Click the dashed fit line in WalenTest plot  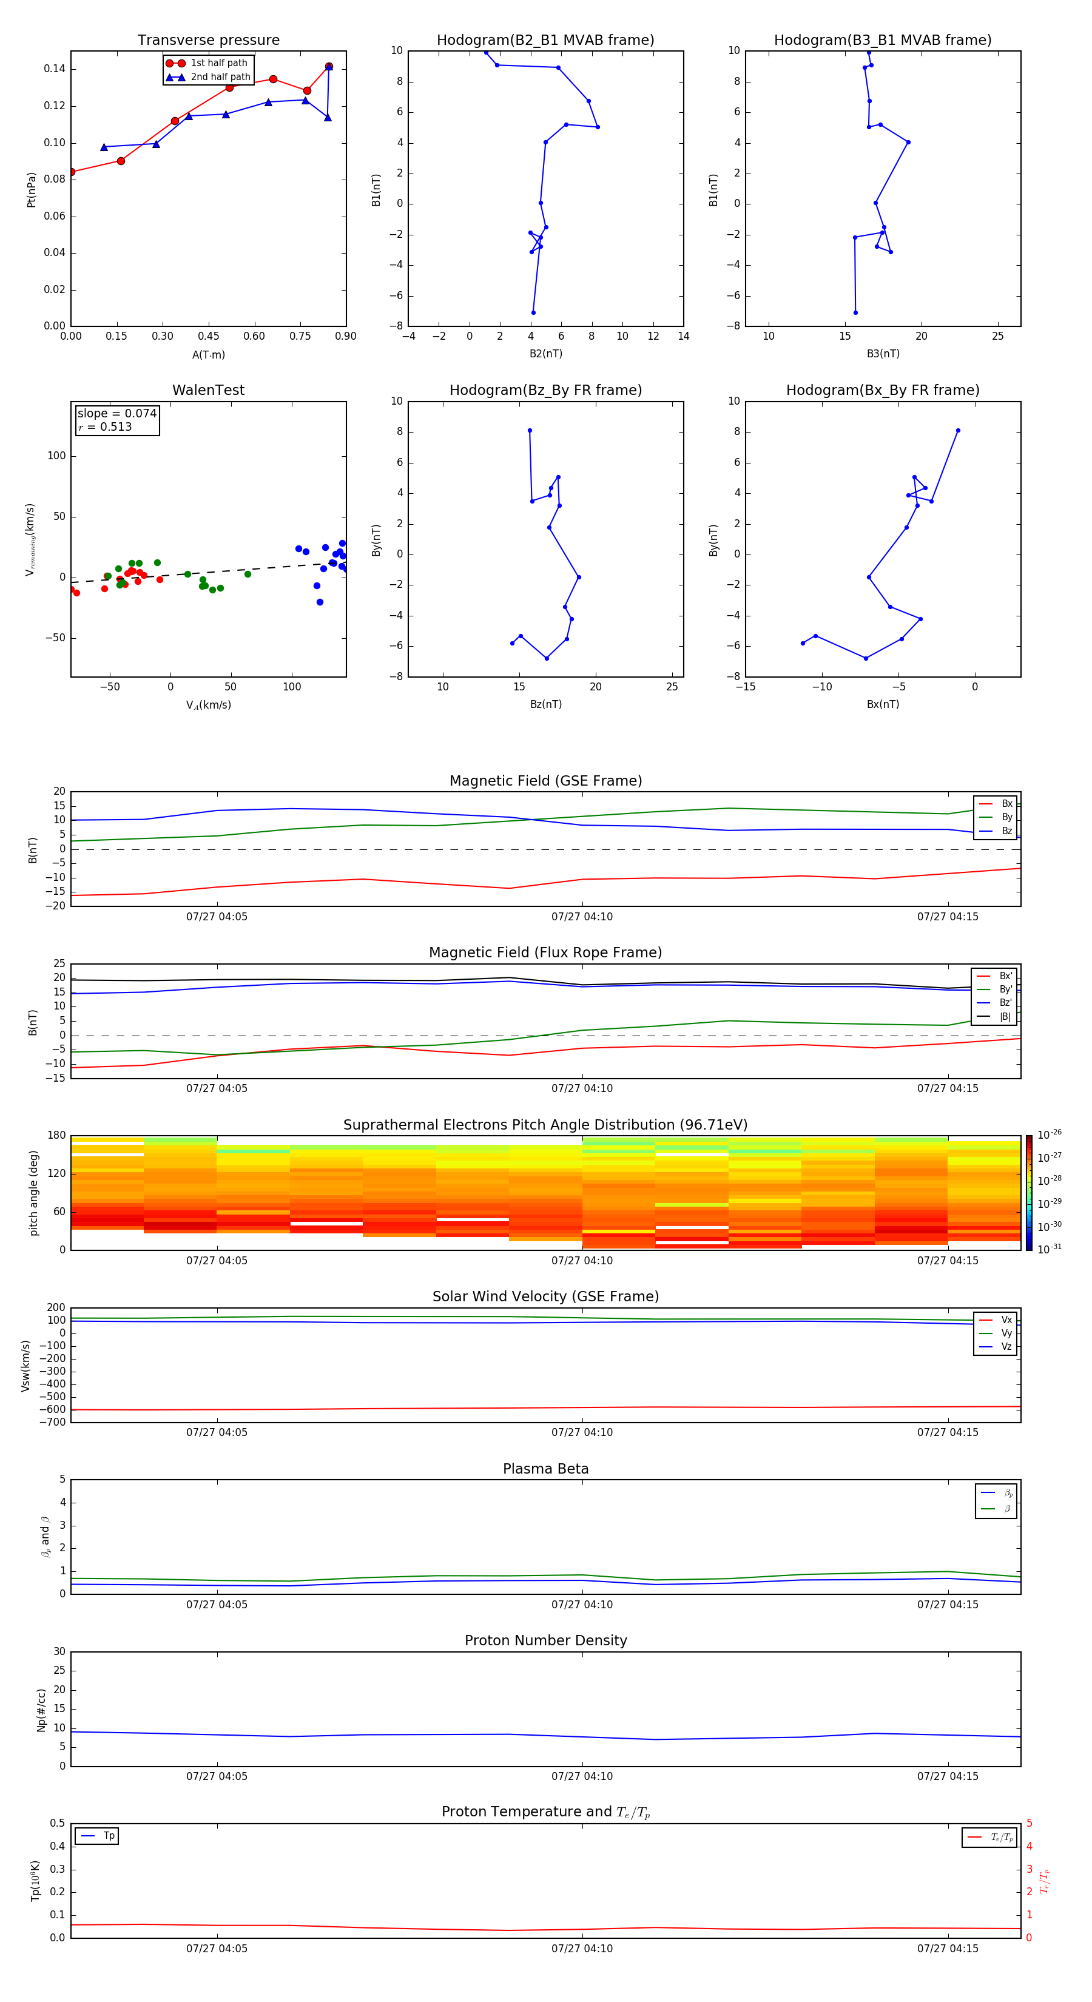click(207, 572)
